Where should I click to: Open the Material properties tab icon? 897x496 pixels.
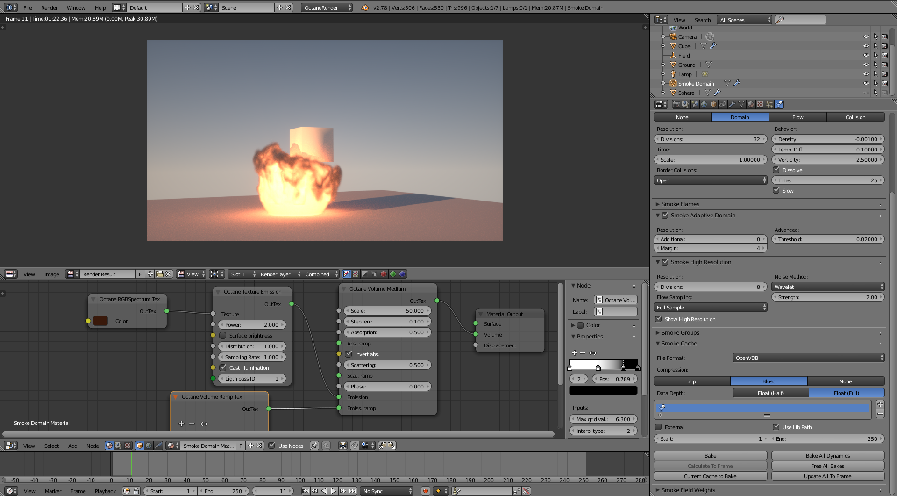click(x=751, y=104)
